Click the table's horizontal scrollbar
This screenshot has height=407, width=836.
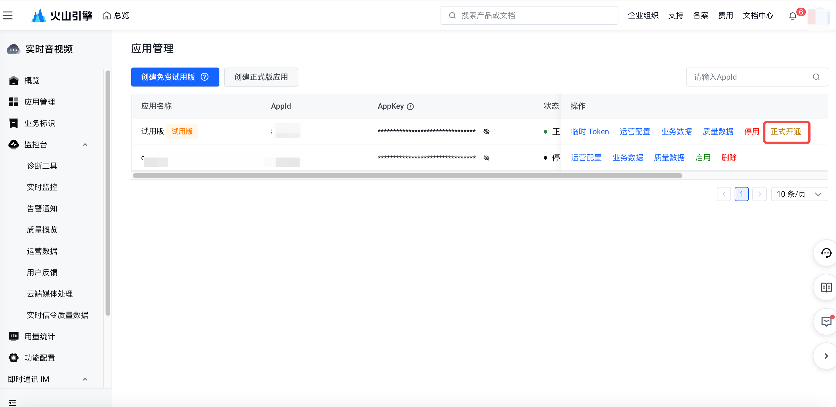tap(407, 175)
